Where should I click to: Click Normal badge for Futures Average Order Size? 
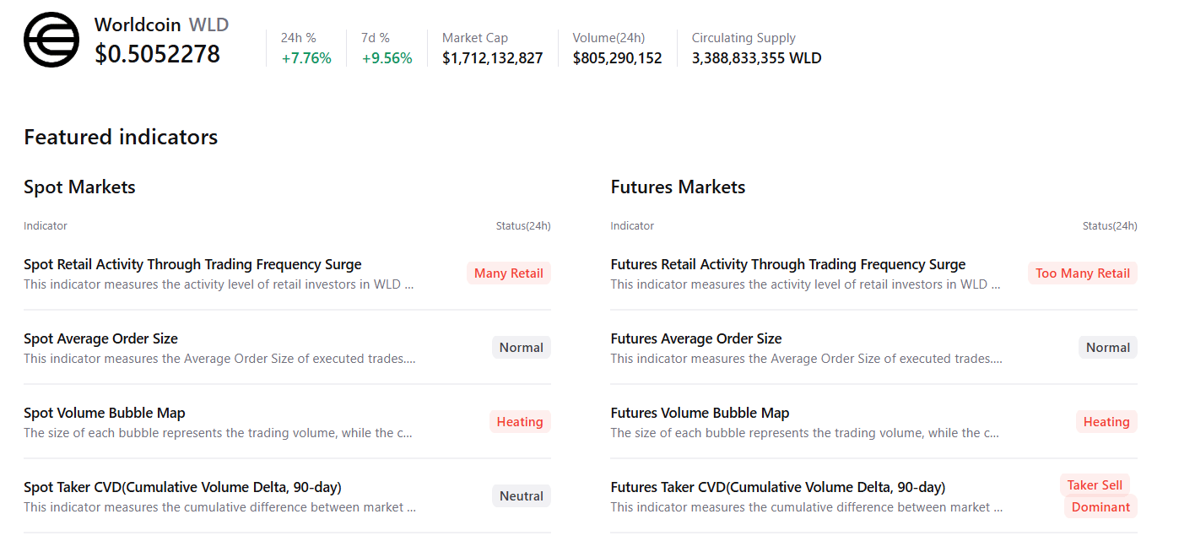point(1108,347)
